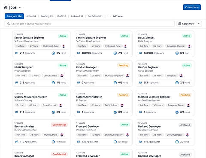Click the 178/200 Applicants count
This screenshot has width=206, height=158.
154,53
